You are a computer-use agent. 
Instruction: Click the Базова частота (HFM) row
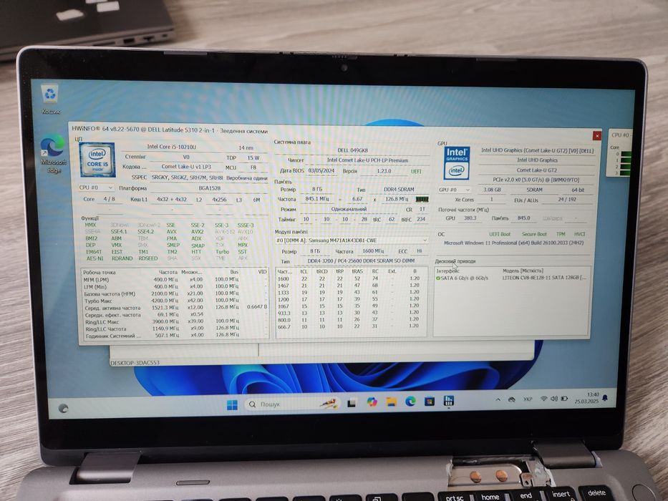[175, 293]
